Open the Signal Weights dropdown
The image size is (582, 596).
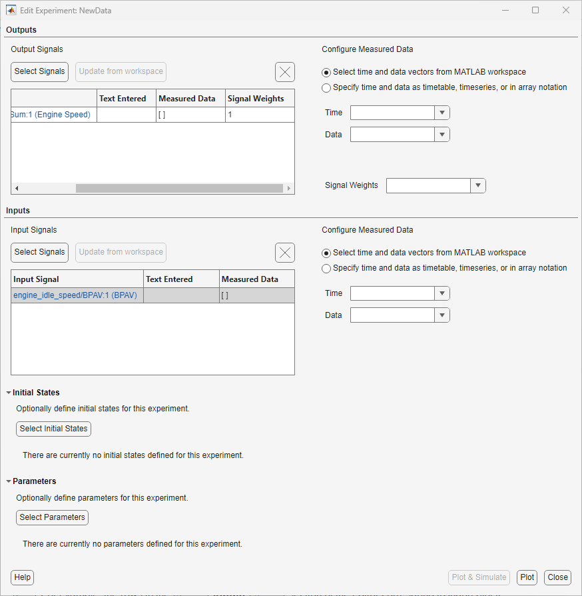477,185
